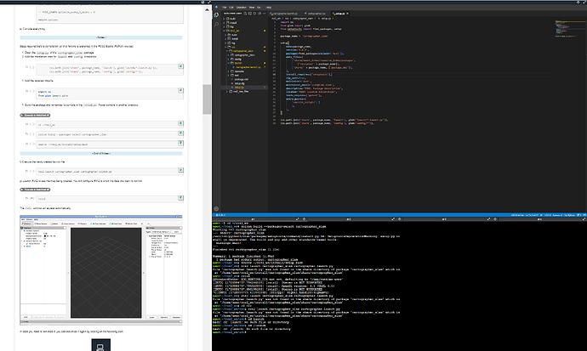Screen dimensions: 587x351
Task: Select the setup.py editor tab
Action: click(339, 14)
